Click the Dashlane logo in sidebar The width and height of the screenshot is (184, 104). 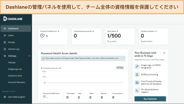coord(13,19)
